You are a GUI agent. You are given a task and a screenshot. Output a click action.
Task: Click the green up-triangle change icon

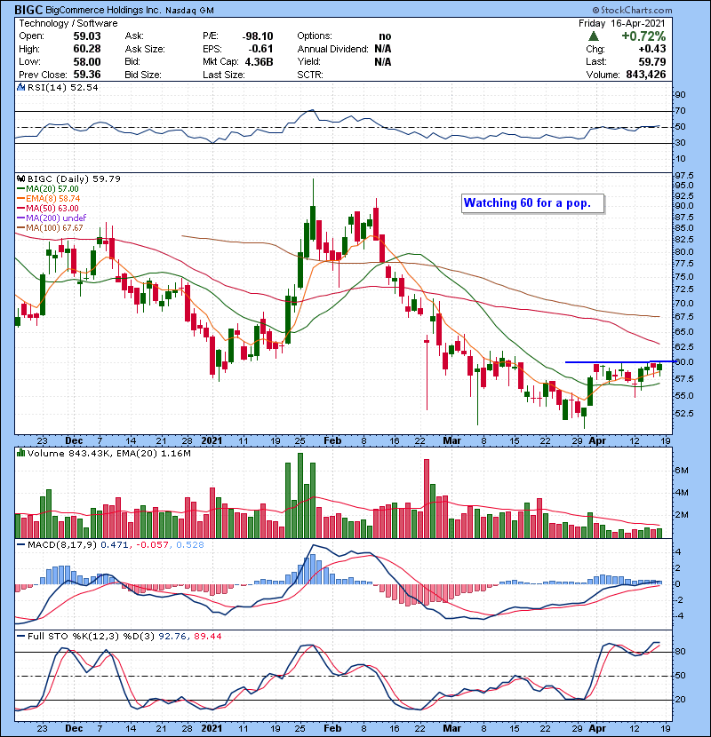(x=594, y=36)
